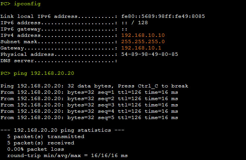Click the seq=1 ping reply line
The height and width of the screenshot is (160, 246).
tap(89, 92)
